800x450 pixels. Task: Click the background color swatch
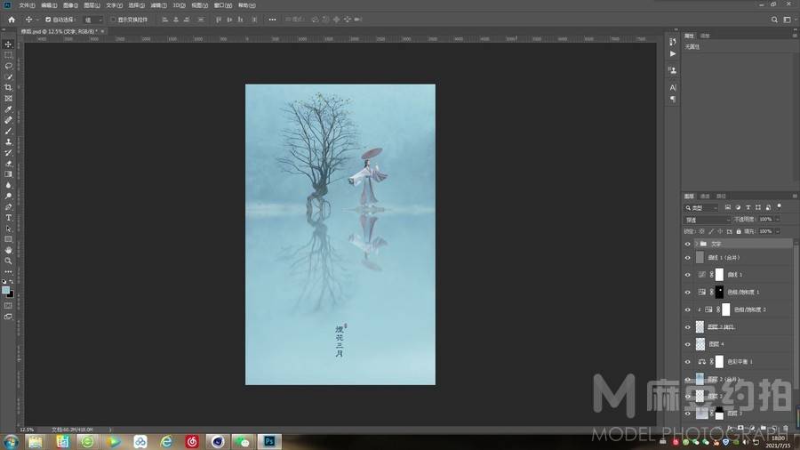pyautogui.click(x=11, y=293)
